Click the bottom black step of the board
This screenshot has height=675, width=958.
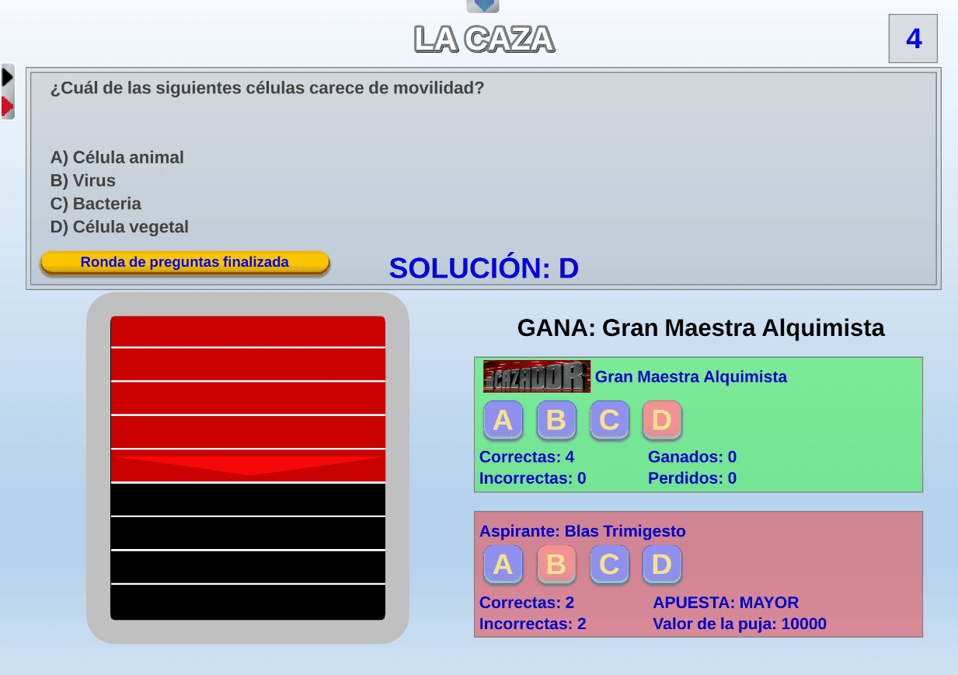click(248, 602)
